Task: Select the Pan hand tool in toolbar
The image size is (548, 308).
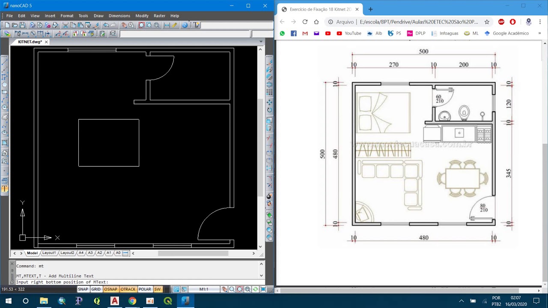Action: click(x=124, y=25)
